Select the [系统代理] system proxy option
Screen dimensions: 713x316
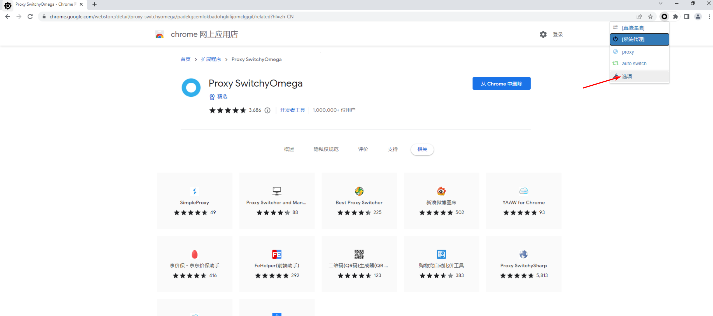tap(633, 39)
